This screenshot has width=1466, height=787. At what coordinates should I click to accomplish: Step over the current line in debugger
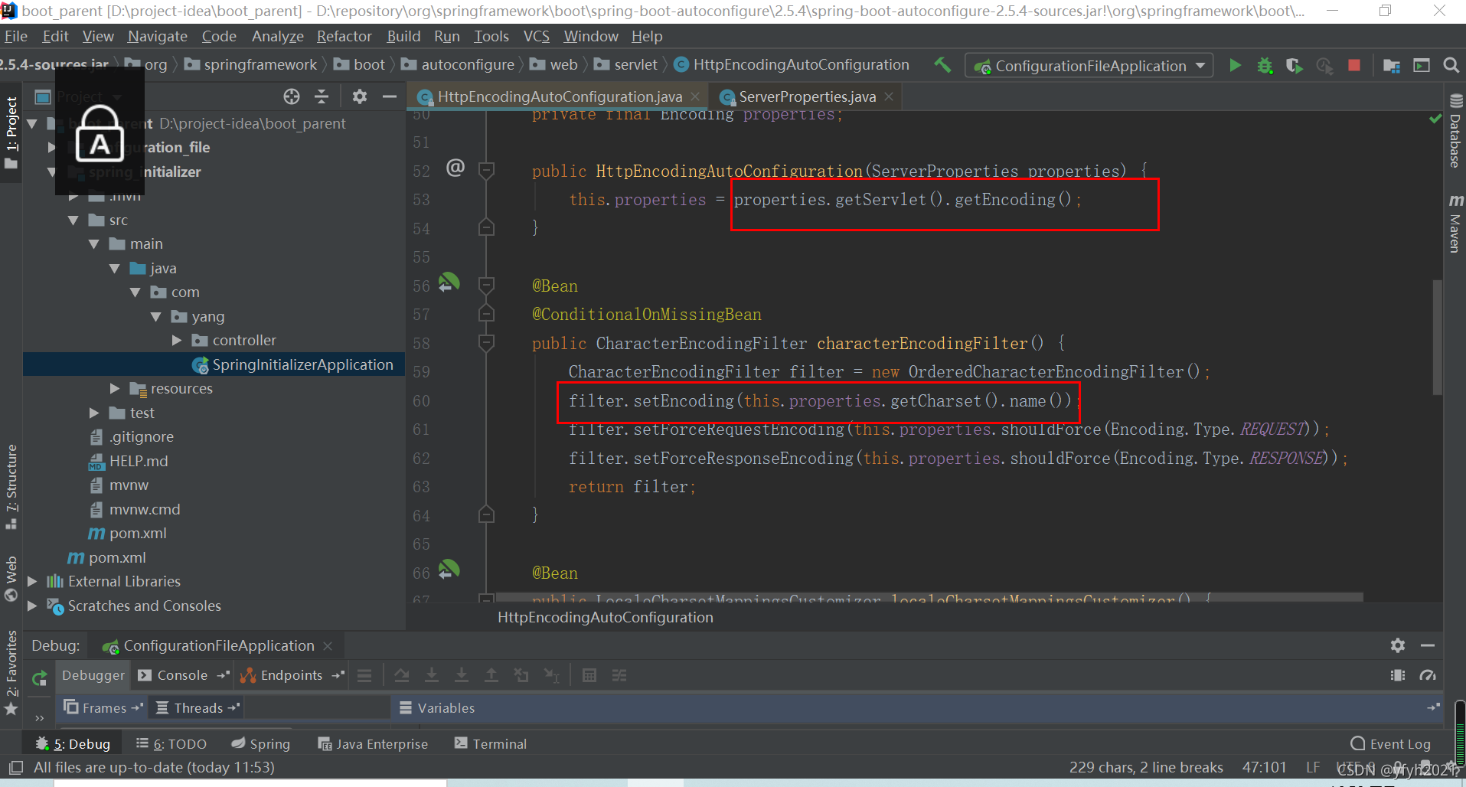pyautogui.click(x=402, y=674)
